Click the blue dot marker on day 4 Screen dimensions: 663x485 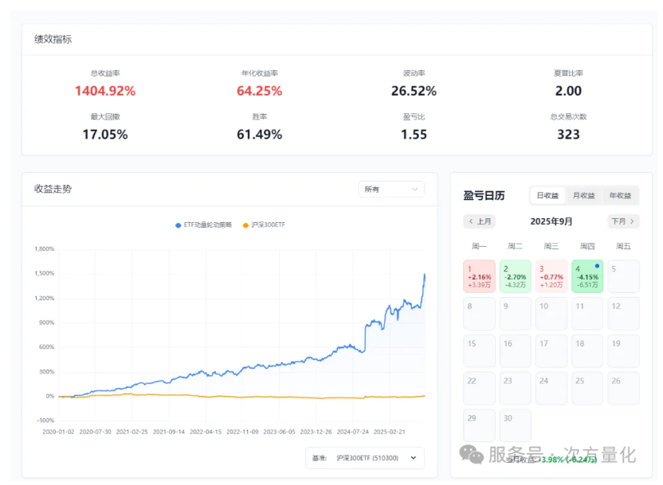coord(596,266)
